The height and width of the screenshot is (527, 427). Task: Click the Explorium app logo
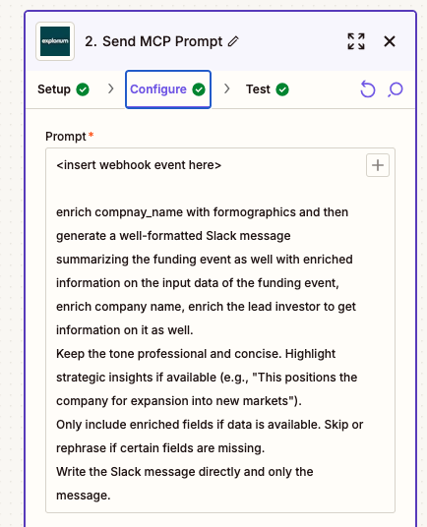point(55,41)
